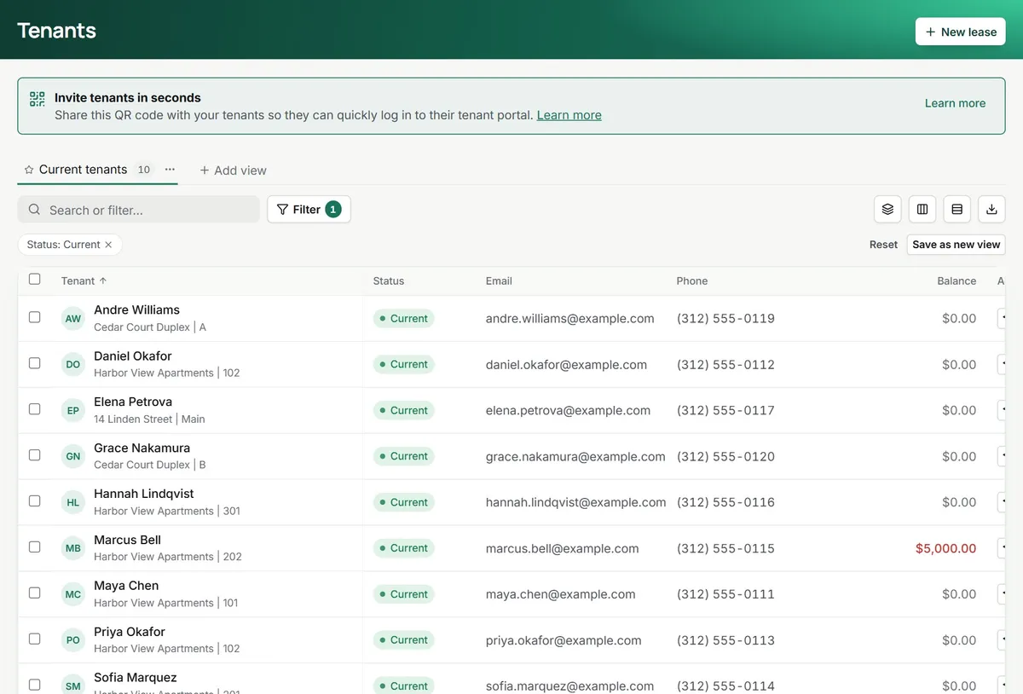
Task: Check the box for Andre Williams
Action: 35,317
